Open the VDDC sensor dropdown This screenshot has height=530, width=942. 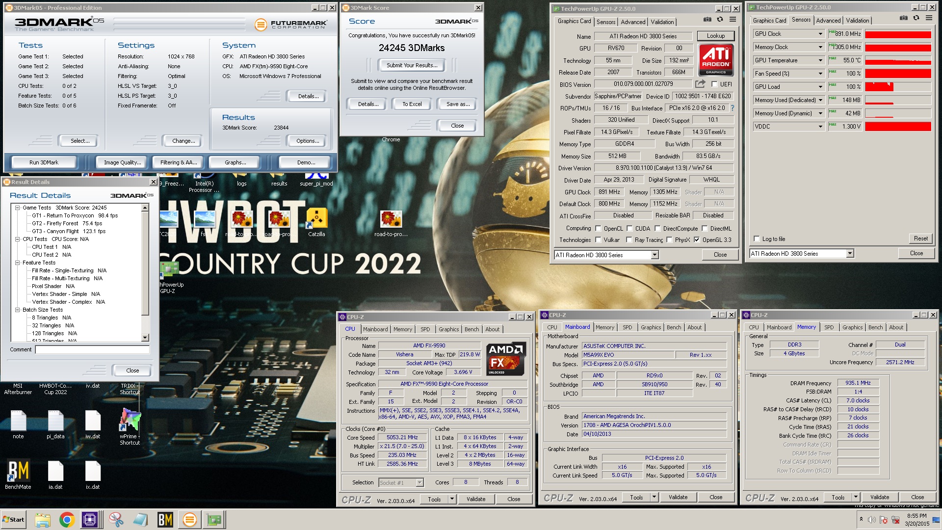(x=820, y=127)
